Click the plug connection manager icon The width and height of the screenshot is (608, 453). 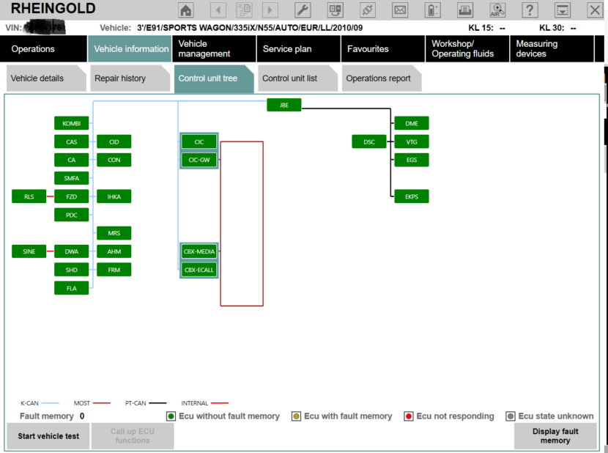(368, 10)
